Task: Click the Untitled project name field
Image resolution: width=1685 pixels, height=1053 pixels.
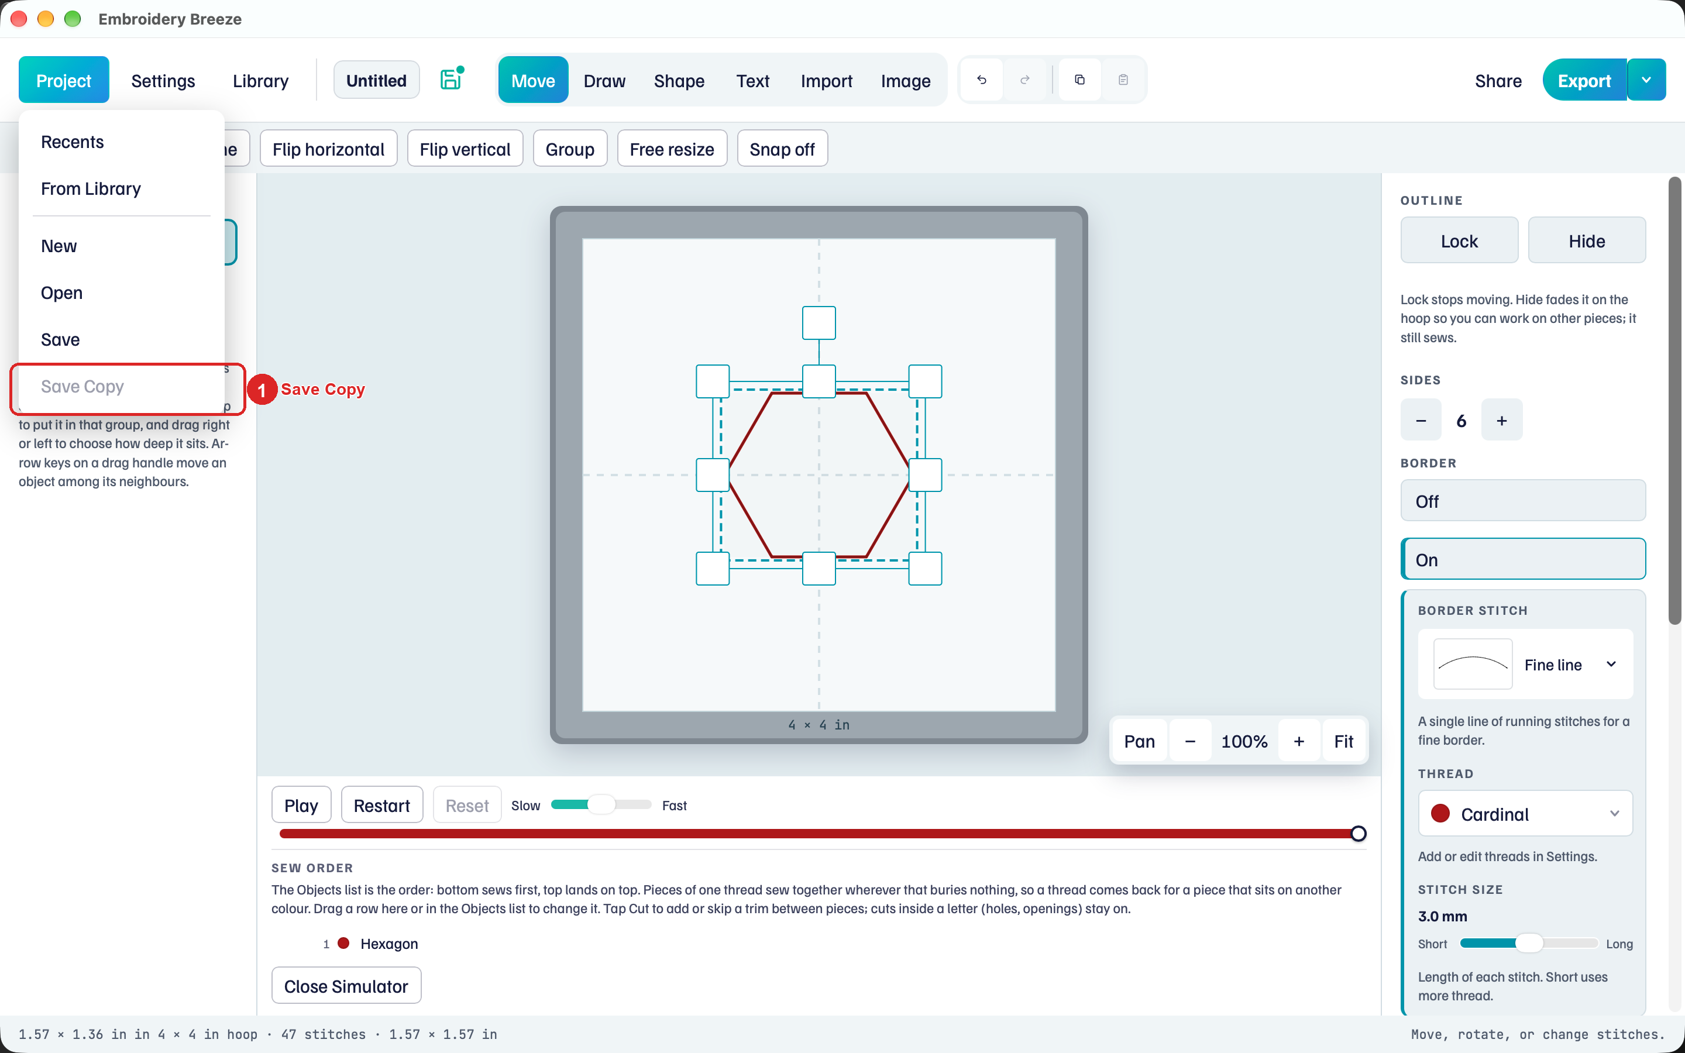Action: (376, 80)
